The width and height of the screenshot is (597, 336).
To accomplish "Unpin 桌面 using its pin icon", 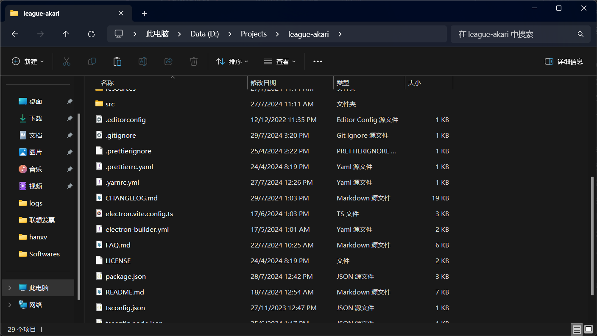I will (x=70, y=102).
